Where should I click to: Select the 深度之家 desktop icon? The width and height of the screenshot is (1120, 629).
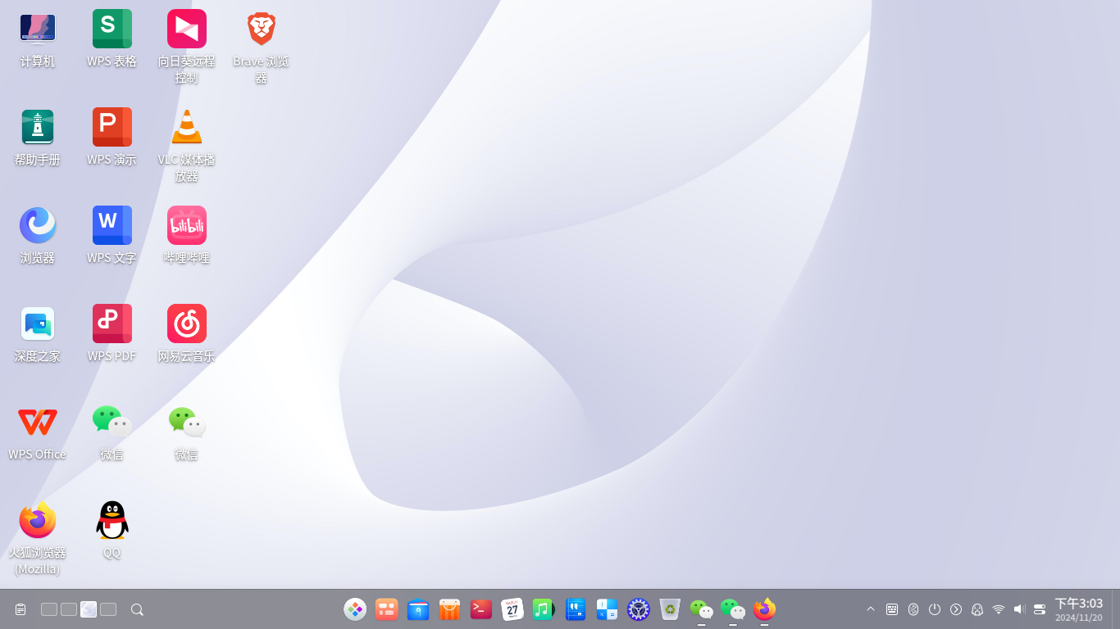click(38, 324)
